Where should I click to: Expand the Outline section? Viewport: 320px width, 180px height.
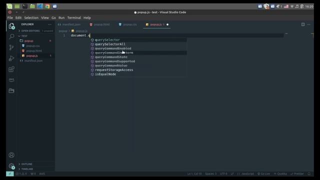[x=26, y=164]
